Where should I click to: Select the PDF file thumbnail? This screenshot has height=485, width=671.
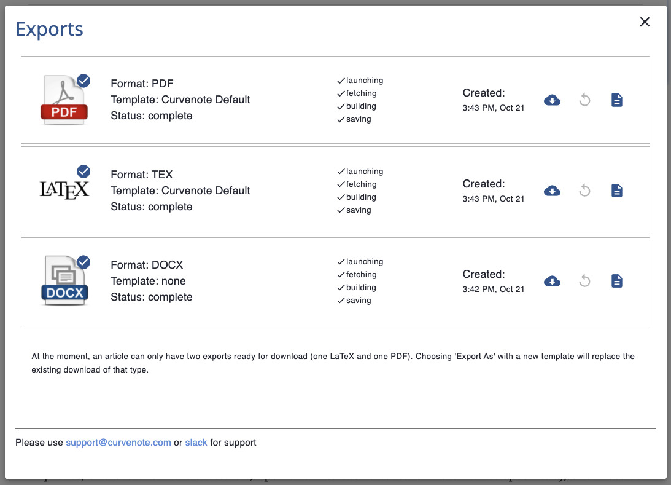pyautogui.click(x=64, y=100)
